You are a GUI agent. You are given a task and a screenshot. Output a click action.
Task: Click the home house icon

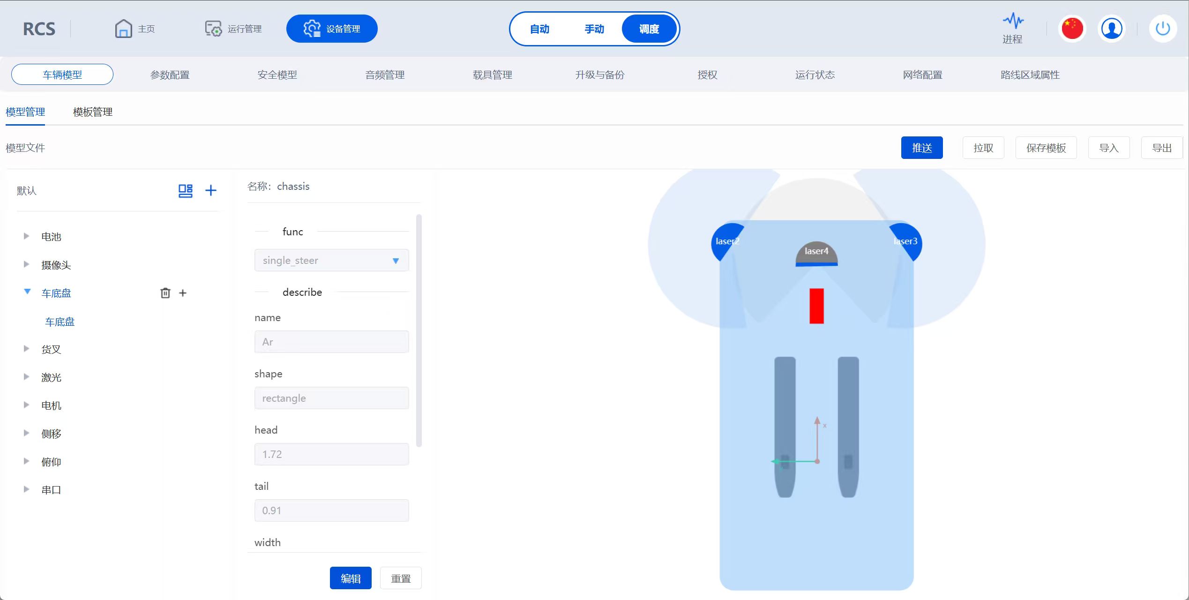click(123, 29)
